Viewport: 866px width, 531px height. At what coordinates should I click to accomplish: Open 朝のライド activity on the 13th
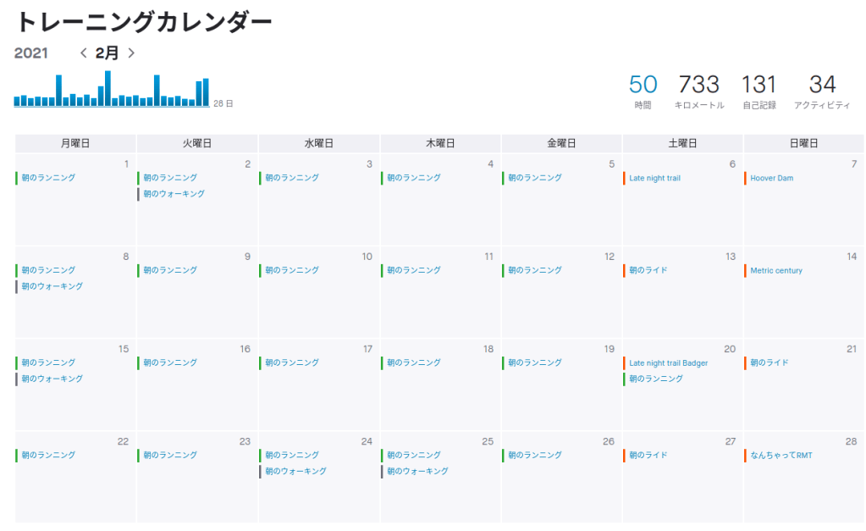(648, 270)
